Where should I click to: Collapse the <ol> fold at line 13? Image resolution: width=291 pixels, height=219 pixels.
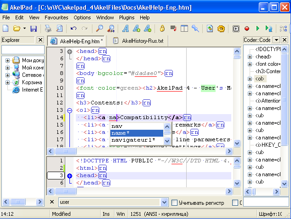pyautogui.click(x=69, y=110)
